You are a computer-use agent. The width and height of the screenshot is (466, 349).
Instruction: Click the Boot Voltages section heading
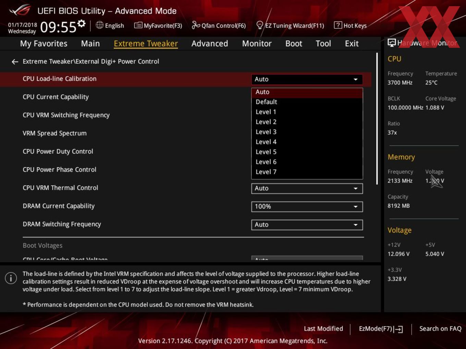click(x=42, y=245)
